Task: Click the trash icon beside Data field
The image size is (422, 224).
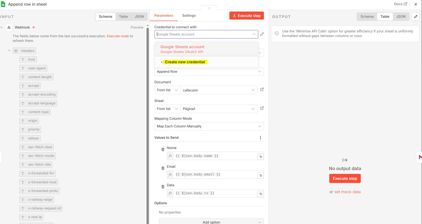Action: [163, 187]
